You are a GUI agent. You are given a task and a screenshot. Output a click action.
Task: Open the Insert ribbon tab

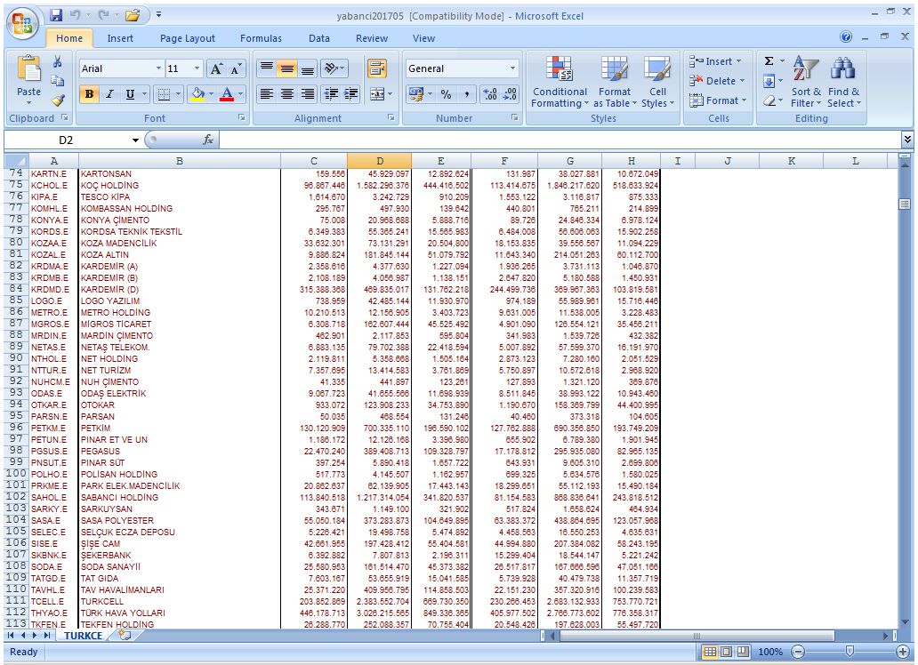(x=120, y=38)
